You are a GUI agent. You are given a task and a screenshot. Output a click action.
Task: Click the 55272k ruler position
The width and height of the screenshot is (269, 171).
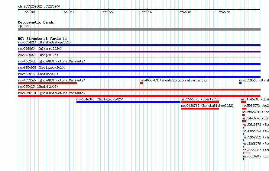[x=108, y=12]
